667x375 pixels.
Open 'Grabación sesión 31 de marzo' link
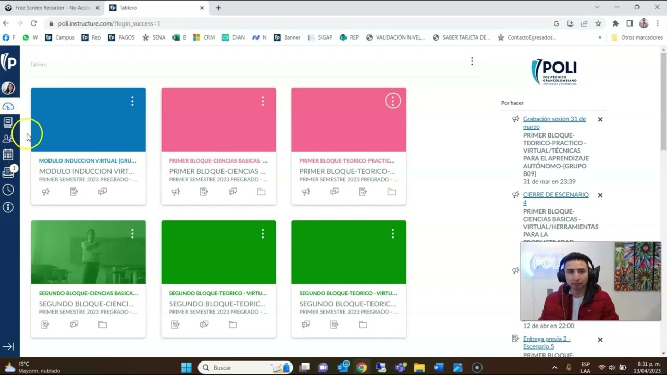click(554, 123)
